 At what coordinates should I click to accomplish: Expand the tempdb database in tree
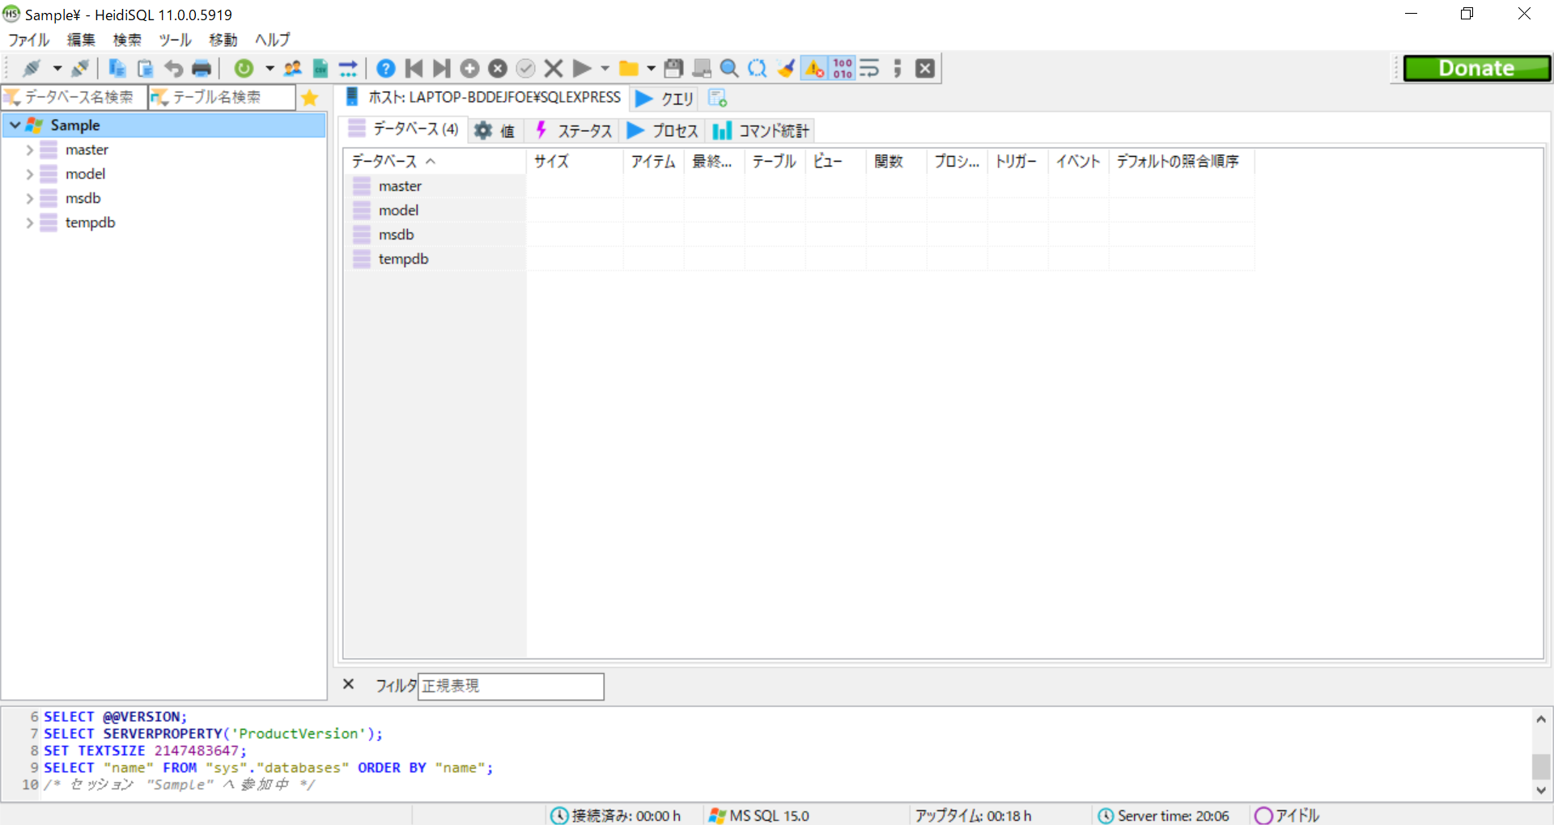tap(30, 222)
